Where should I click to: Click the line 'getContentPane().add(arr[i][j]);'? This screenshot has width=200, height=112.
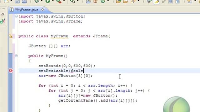click(98, 100)
